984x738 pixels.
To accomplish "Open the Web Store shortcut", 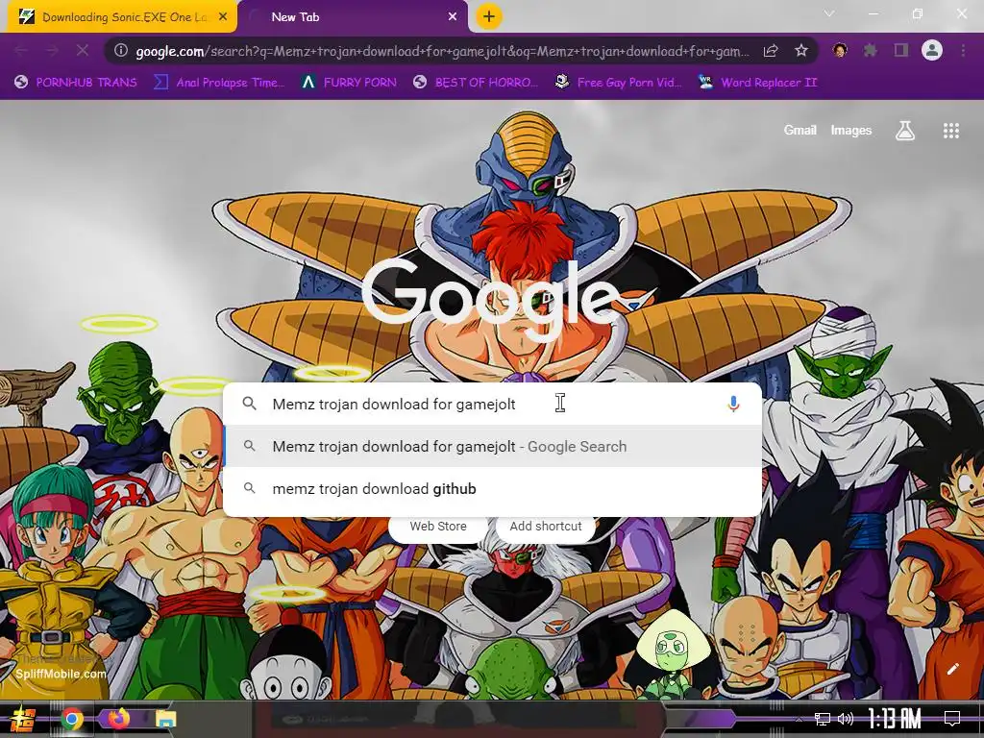I will (438, 527).
